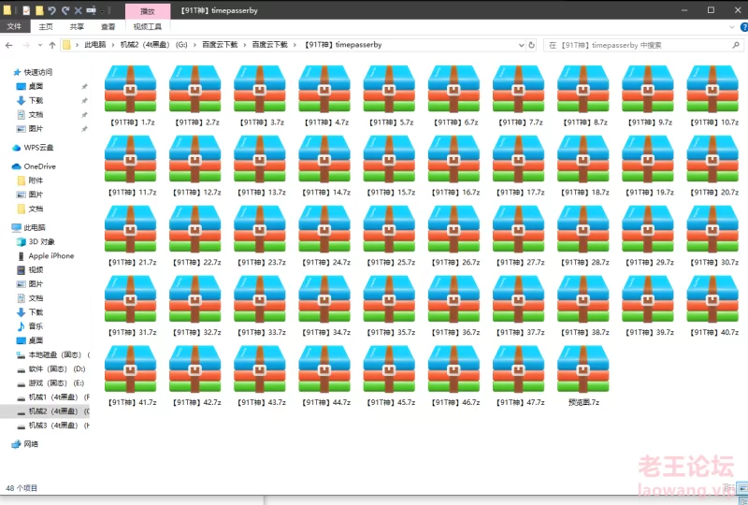Open the address bar history dropdown

point(521,45)
